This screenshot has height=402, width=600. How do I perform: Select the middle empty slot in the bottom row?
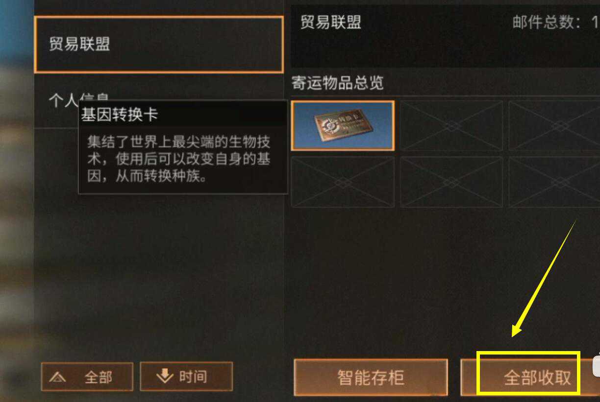point(451,182)
